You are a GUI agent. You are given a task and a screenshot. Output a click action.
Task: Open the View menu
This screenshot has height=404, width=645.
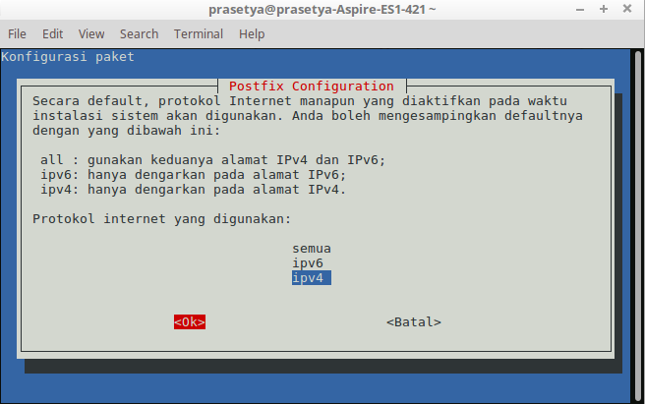pyautogui.click(x=91, y=33)
